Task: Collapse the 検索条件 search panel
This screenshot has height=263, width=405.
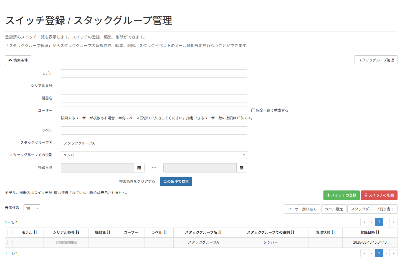Action: pyautogui.click(x=18, y=60)
